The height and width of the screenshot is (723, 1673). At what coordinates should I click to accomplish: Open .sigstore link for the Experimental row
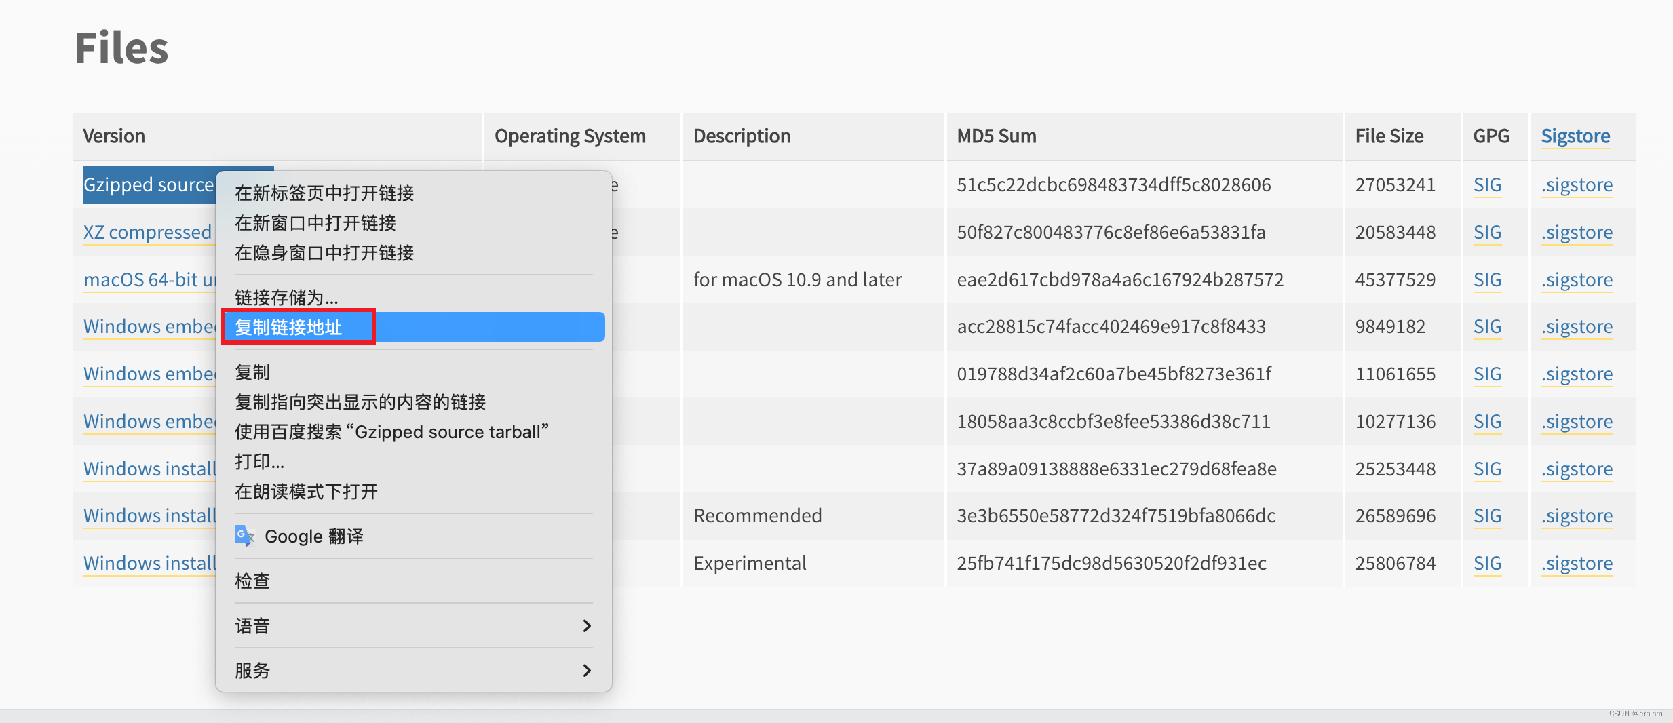(x=1577, y=563)
